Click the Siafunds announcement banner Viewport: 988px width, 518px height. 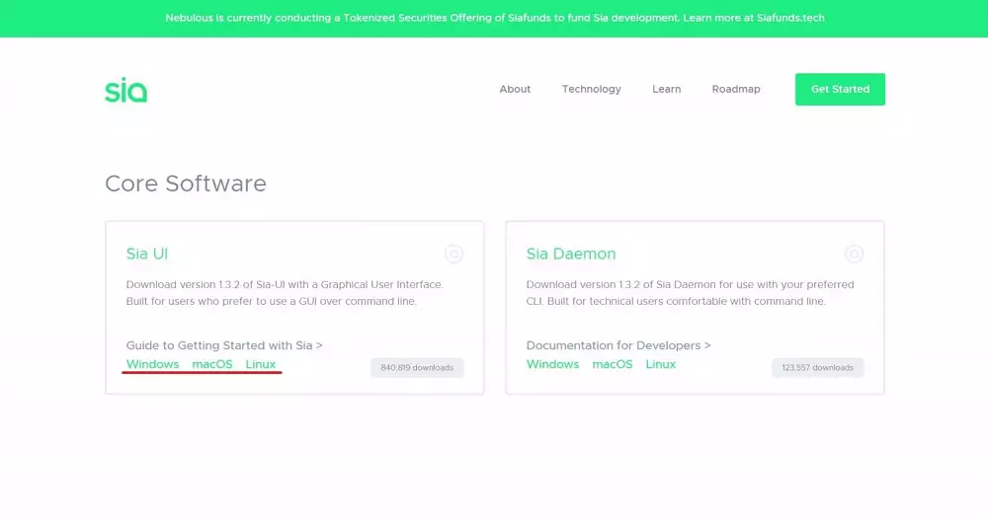(494, 18)
